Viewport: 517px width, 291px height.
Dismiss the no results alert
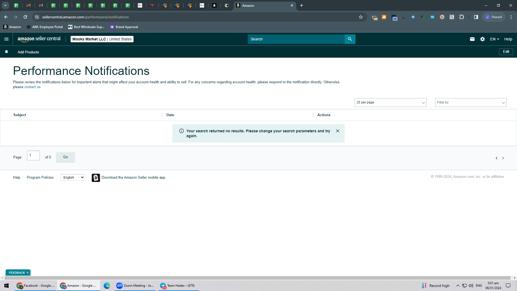click(x=338, y=131)
